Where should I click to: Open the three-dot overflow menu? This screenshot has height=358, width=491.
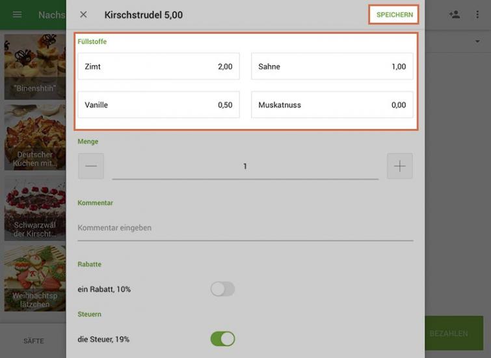point(477,14)
